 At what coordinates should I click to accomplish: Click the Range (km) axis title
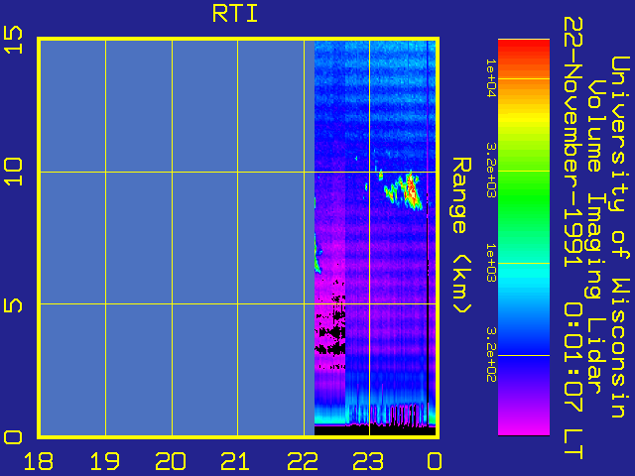[461, 236]
